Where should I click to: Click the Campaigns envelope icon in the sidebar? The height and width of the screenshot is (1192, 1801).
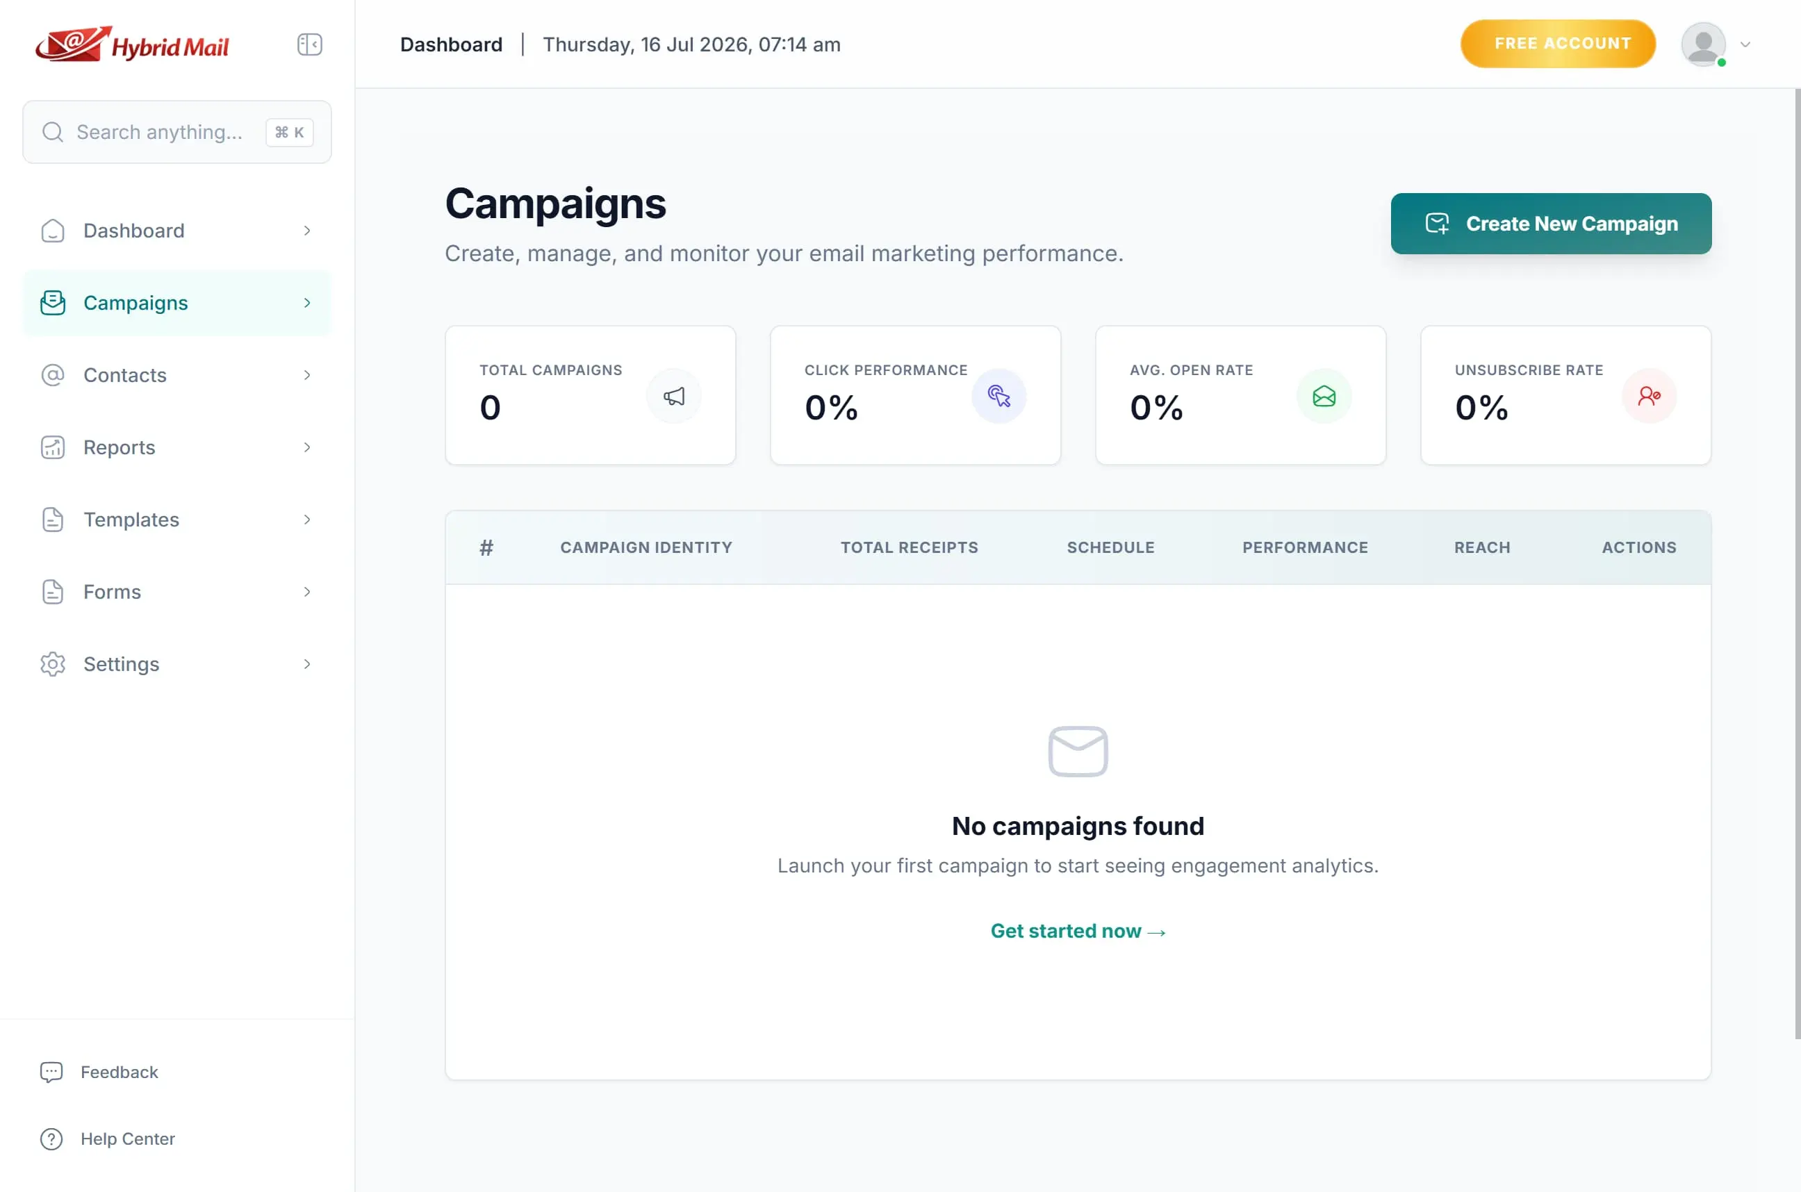pos(52,303)
